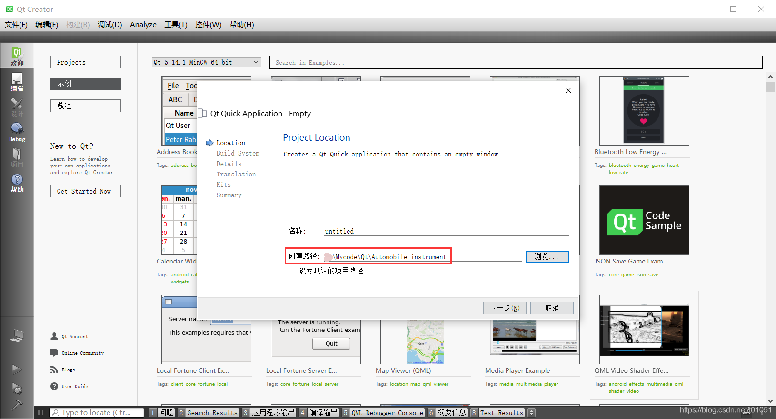Click the Qt Account icon
The height and width of the screenshot is (419, 776).
tap(54, 336)
